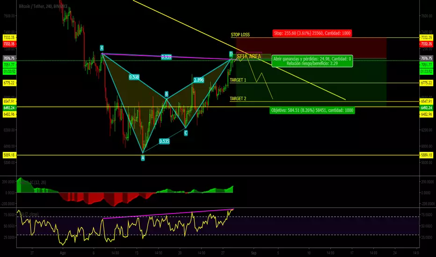Click the ratio label on the X–D line
Image resolution: width=436 pixels, height=257 pixels.
[166, 57]
